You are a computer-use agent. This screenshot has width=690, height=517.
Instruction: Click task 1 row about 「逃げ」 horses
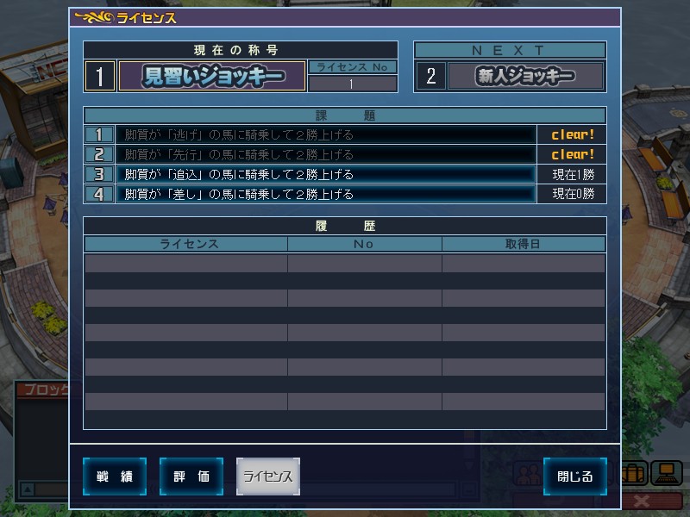[x=326, y=134]
